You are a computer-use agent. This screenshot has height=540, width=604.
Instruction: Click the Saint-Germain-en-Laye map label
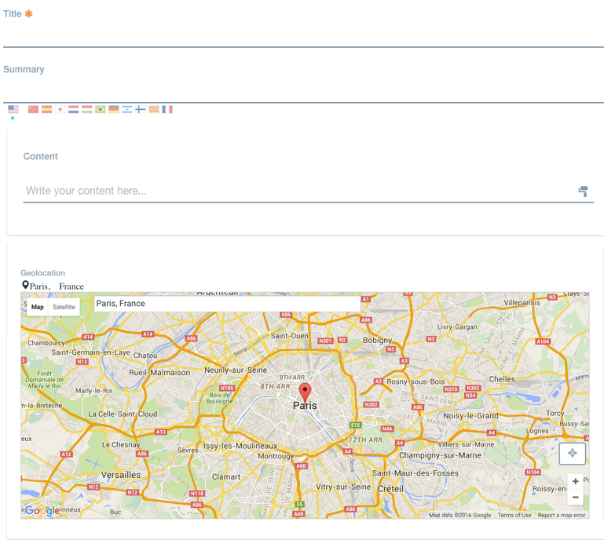(x=90, y=352)
